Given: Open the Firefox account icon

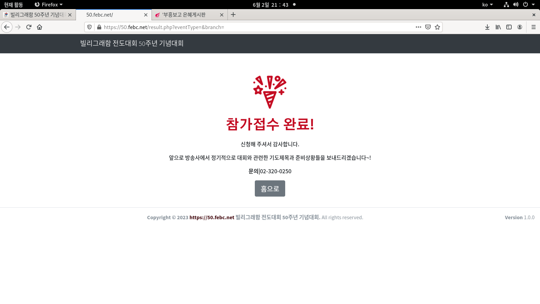Looking at the screenshot, I should pos(520,27).
